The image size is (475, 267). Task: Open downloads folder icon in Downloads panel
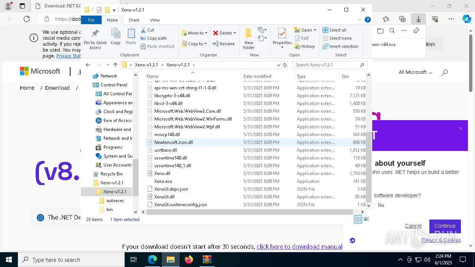click(x=380, y=31)
